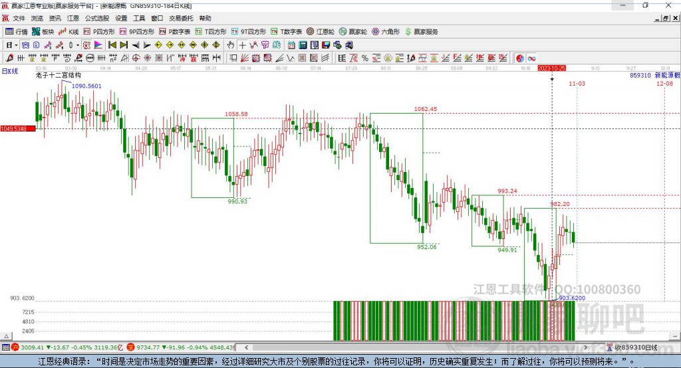Open the P数字表 tool

pyautogui.click(x=175, y=32)
